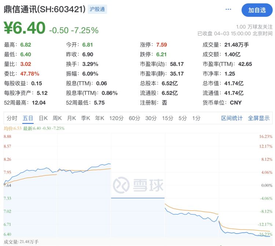Open the 5分 chart tab
This screenshot has height=246, width=275.
pyautogui.click(x=183, y=118)
